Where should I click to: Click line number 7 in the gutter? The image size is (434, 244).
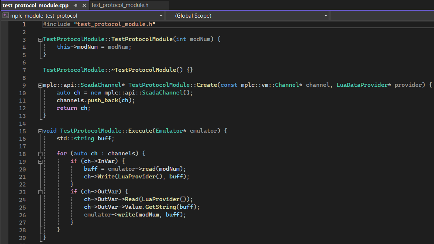click(x=24, y=70)
